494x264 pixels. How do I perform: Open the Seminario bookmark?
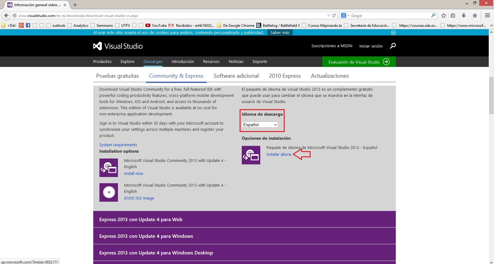(x=102, y=25)
